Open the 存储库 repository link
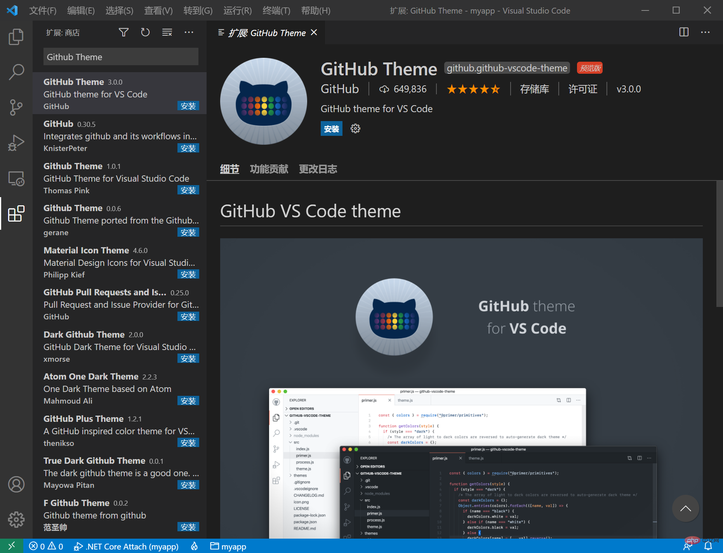The height and width of the screenshot is (553, 723). click(534, 89)
